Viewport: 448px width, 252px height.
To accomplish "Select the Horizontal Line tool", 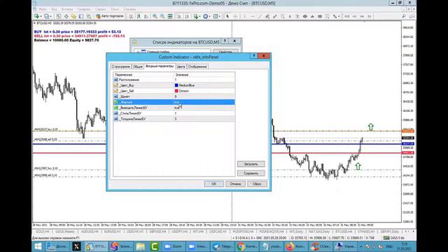I will [252, 16].
